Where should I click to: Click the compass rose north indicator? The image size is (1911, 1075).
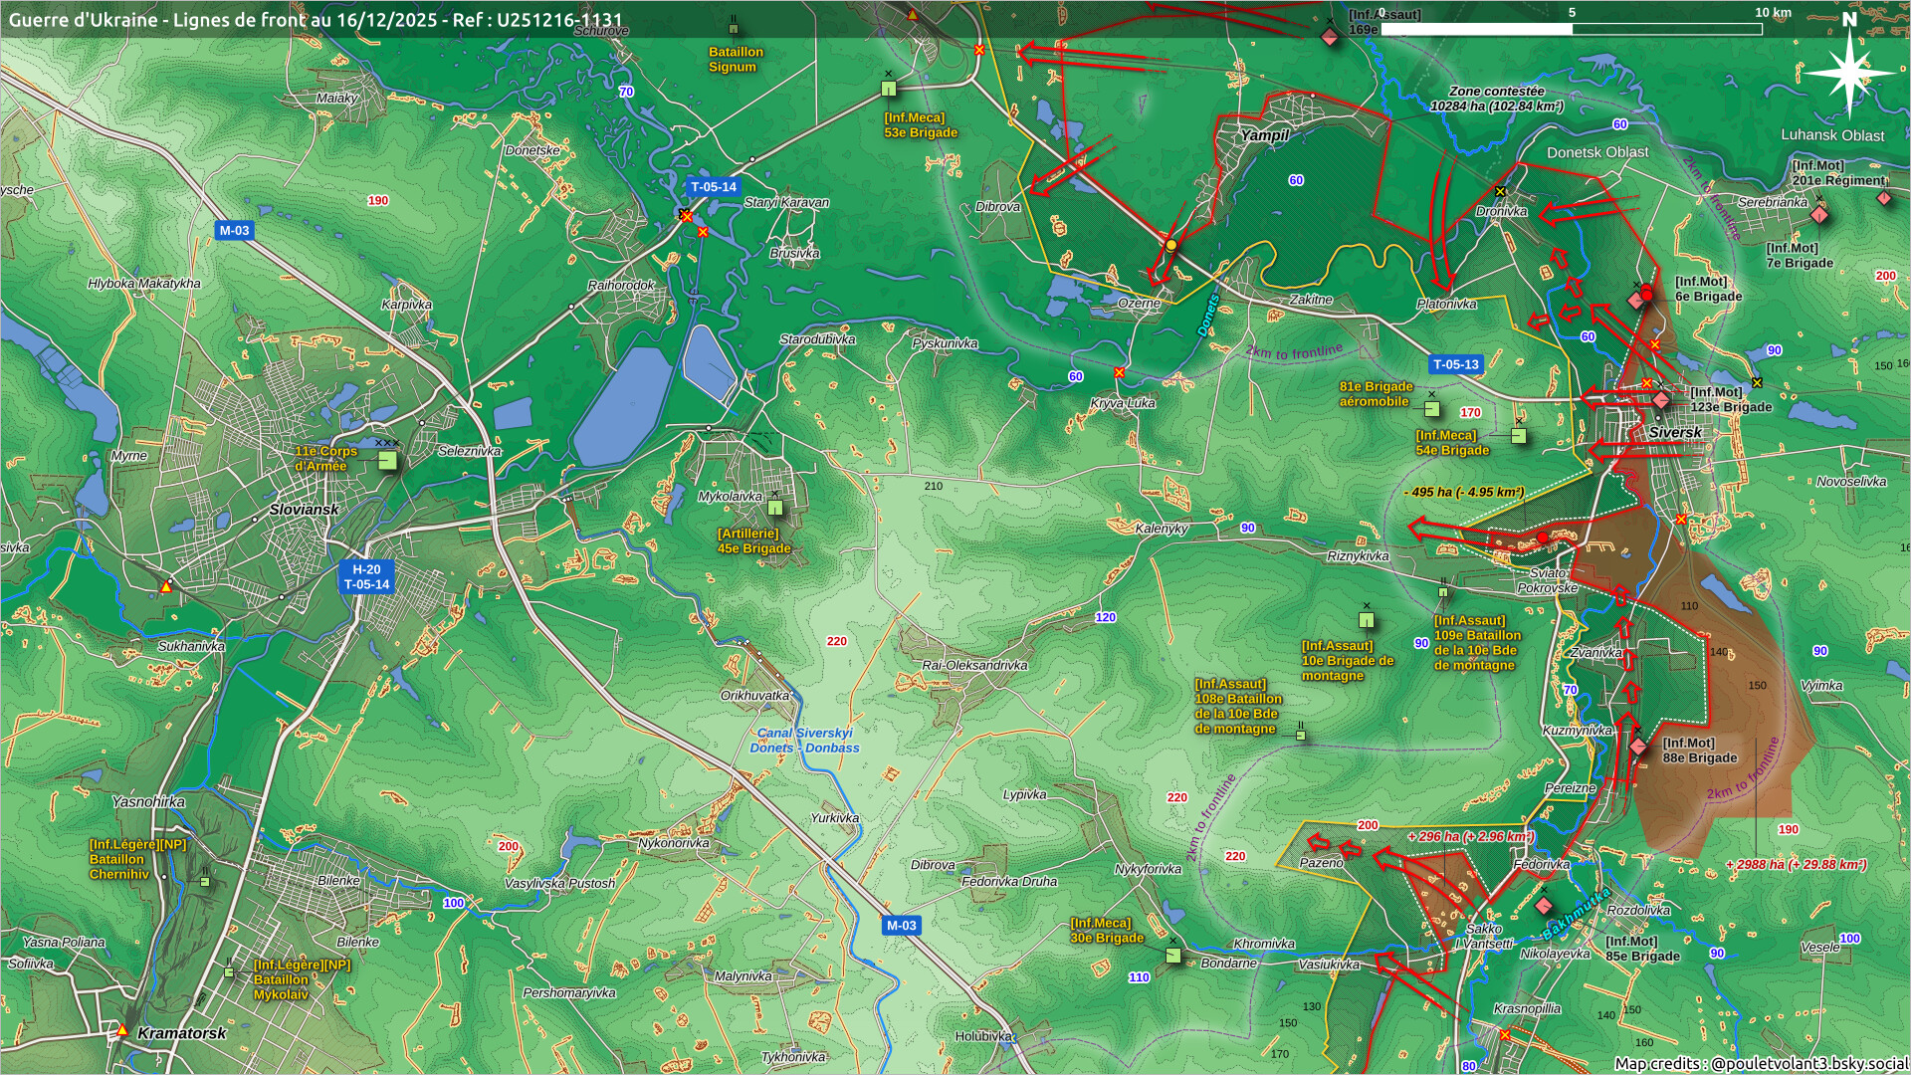pyautogui.click(x=1849, y=70)
